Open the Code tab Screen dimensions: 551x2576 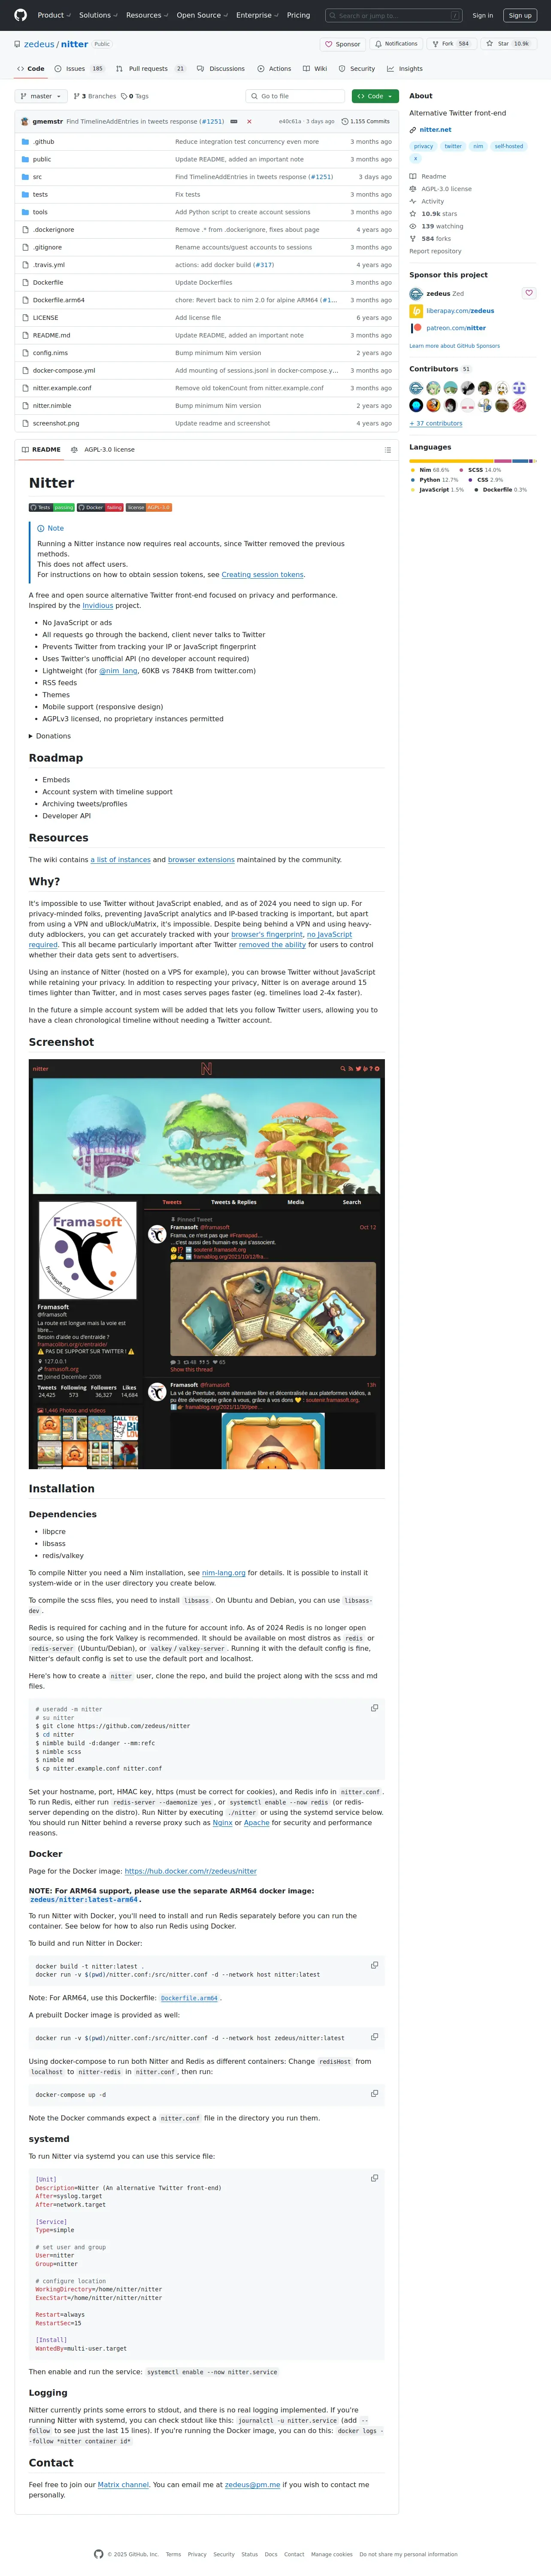tap(31, 69)
